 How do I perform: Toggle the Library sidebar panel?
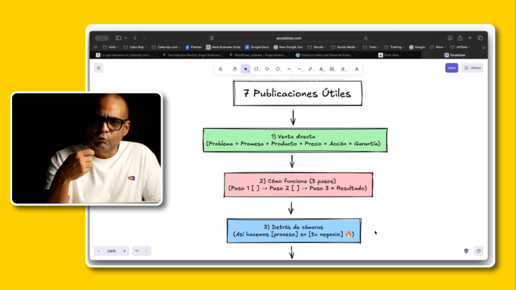pos(472,68)
